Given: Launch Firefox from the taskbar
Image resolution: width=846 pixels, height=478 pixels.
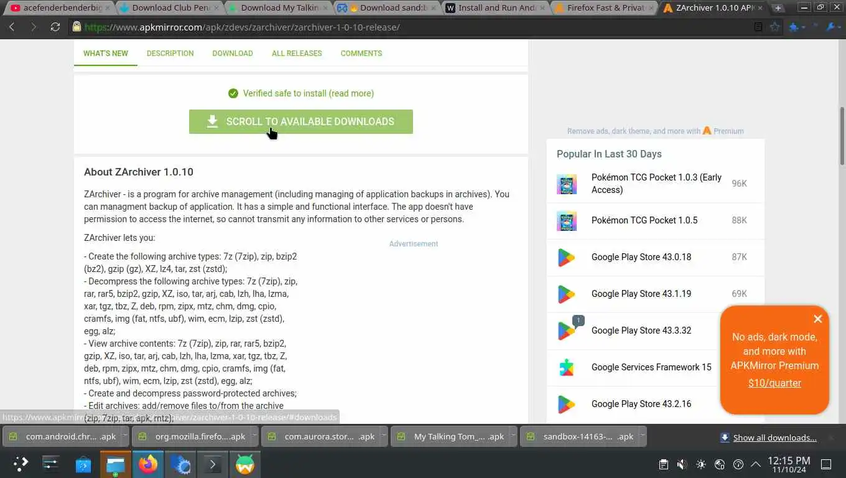Looking at the screenshot, I should tap(148, 464).
